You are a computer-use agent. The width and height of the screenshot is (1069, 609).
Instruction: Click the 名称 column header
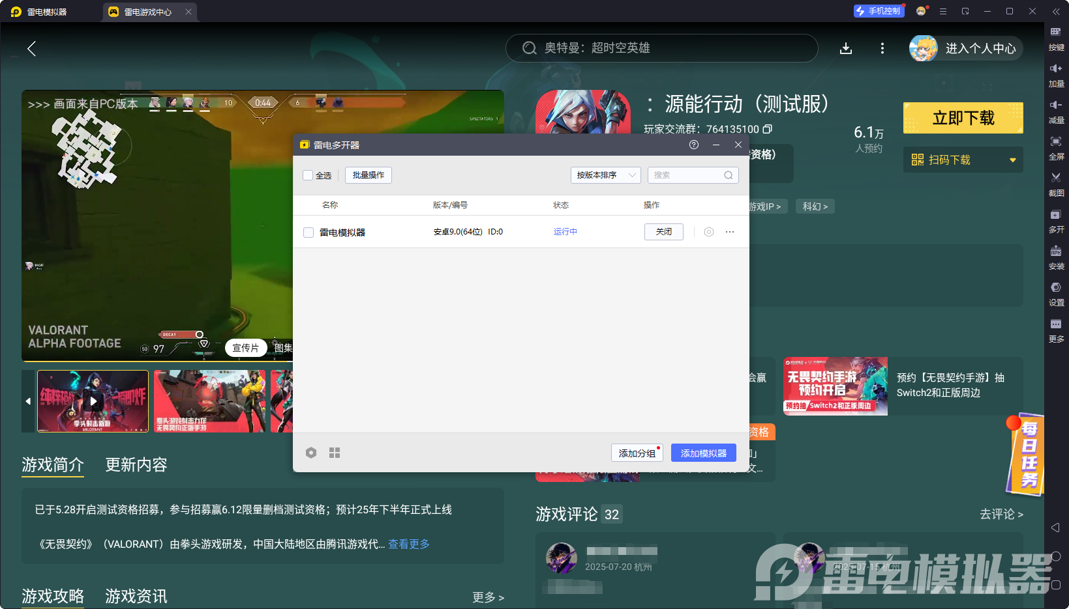tap(330, 205)
